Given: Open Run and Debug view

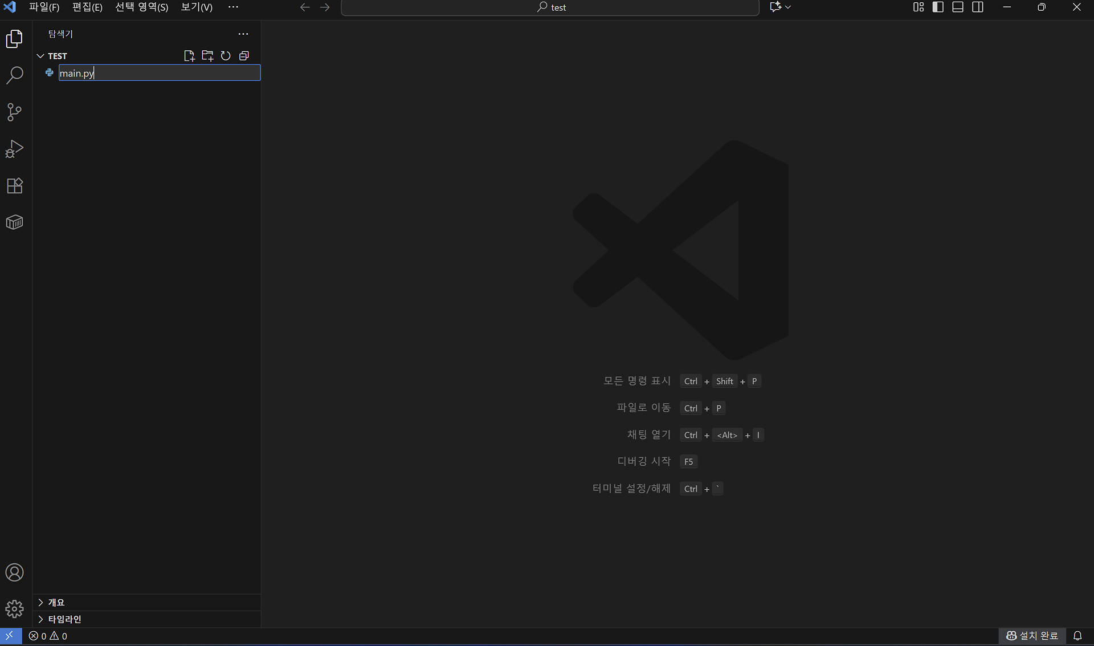Looking at the screenshot, I should click(x=14, y=149).
